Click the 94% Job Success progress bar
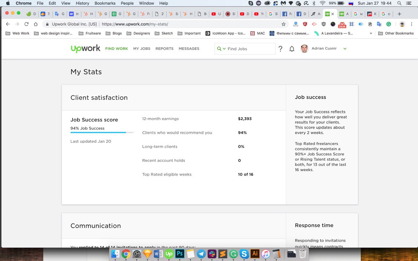Viewport: 418px width, 261px height. click(102, 132)
